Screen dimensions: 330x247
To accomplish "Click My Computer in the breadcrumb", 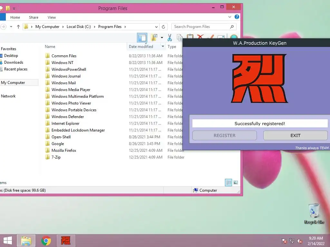I will pyautogui.click(x=47, y=27).
